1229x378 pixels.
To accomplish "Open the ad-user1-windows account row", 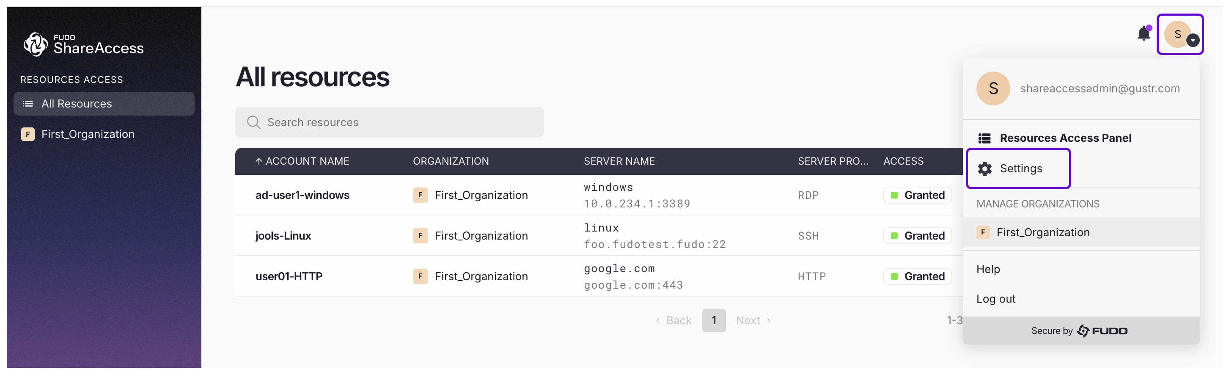I will [302, 195].
